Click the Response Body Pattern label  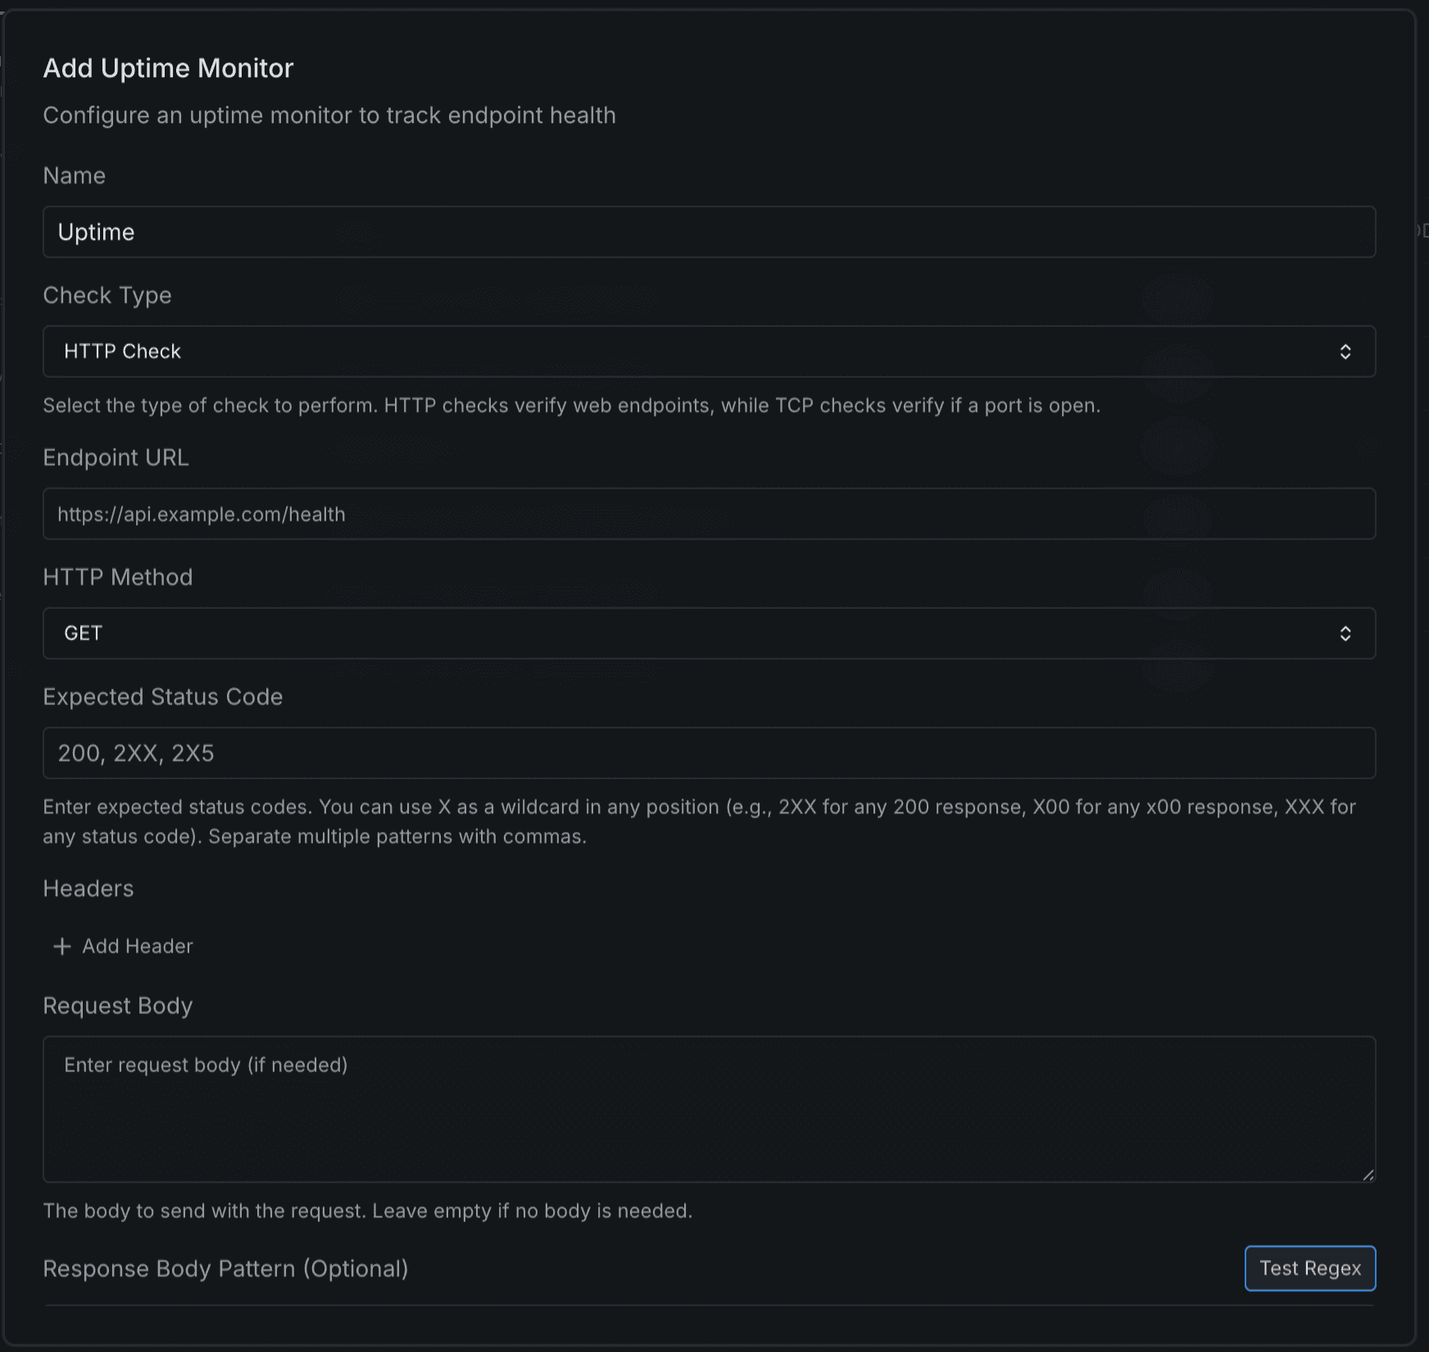[227, 1268]
